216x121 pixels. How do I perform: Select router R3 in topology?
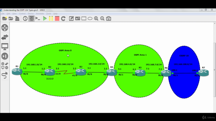click(81, 72)
